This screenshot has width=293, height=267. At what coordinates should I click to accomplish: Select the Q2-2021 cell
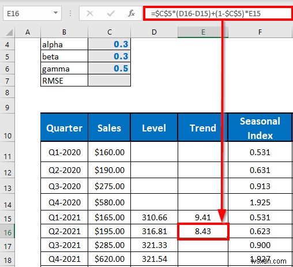[x=64, y=231]
